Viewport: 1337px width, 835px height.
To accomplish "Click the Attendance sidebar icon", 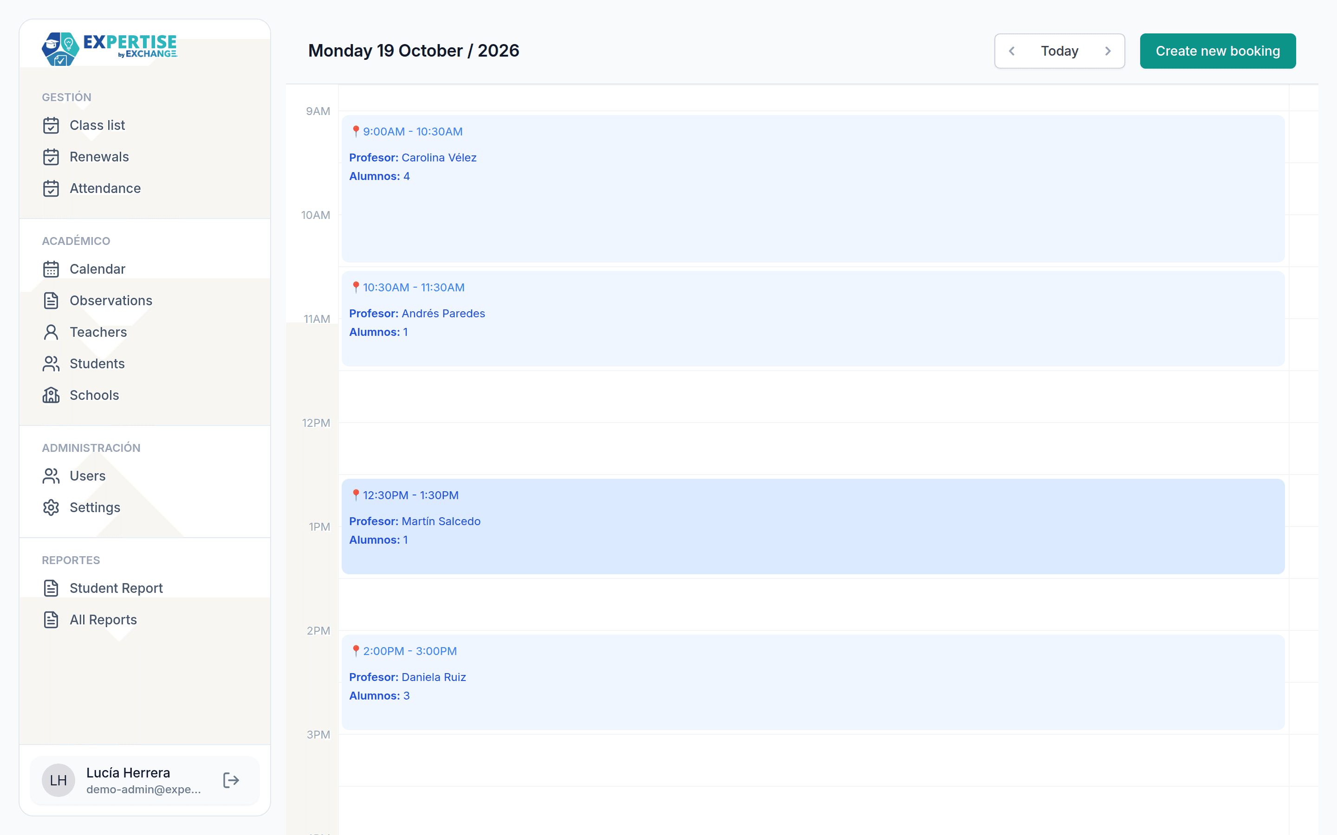I will [x=51, y=188].
